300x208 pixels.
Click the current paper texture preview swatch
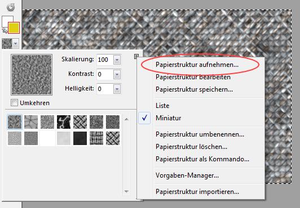pos(7,44)
